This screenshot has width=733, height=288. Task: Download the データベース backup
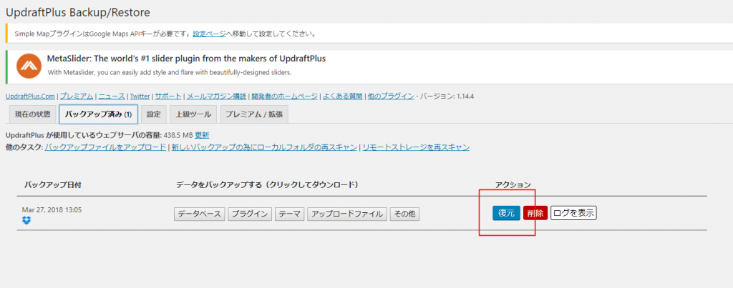pos(200,214)
